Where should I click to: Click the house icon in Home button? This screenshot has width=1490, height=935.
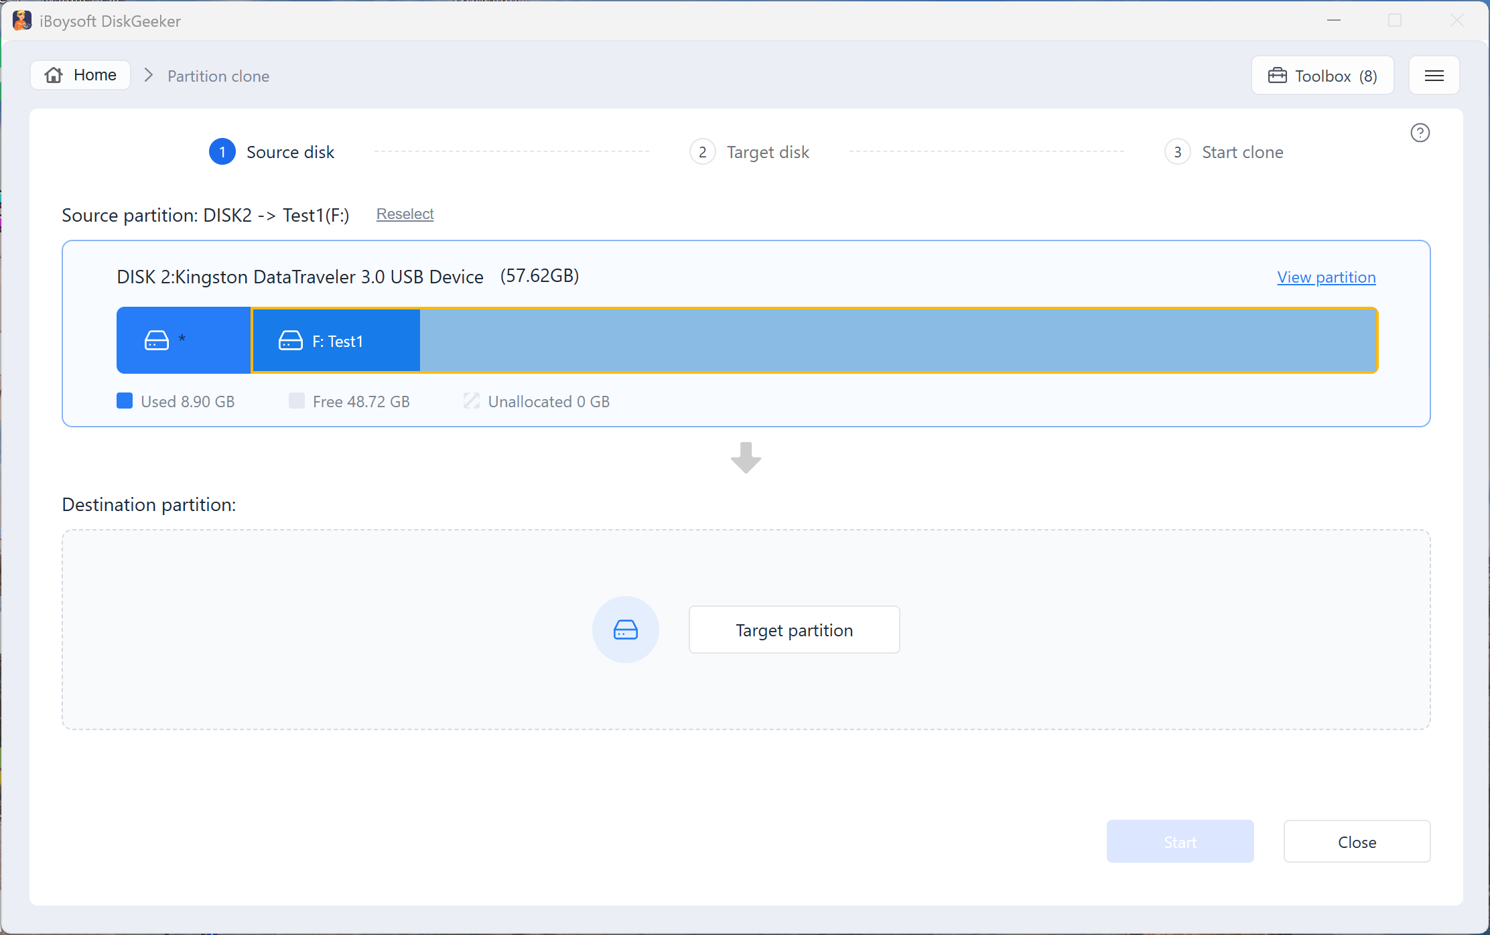(54, 75)
